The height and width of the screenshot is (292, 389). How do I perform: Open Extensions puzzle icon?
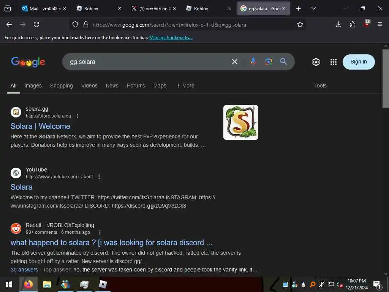[353, 24]
